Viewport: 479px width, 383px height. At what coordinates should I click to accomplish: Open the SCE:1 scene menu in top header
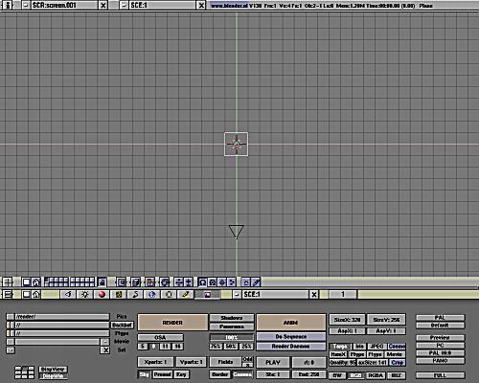click(124, 6)
